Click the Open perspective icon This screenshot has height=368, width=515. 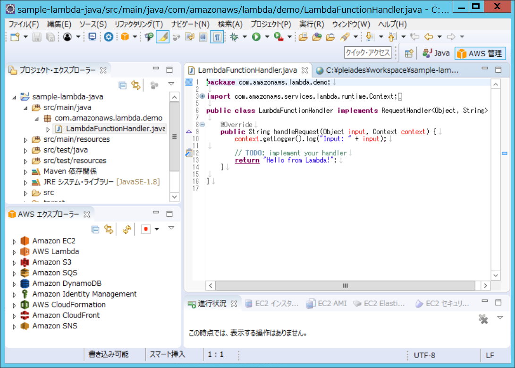[409, 53]
